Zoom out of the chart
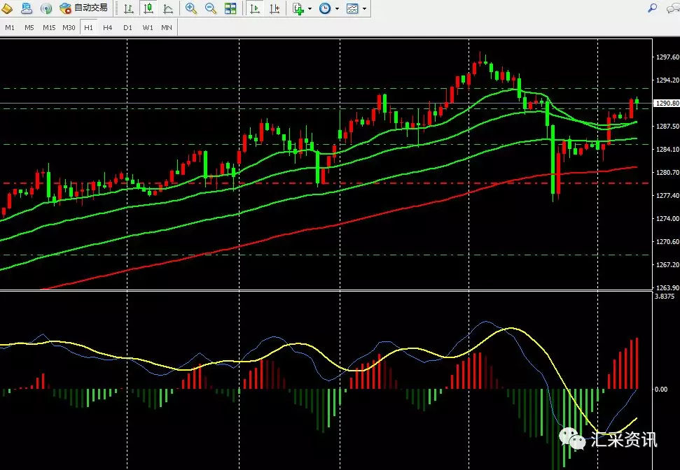The image size is (680, 470). tap(211, 8)
